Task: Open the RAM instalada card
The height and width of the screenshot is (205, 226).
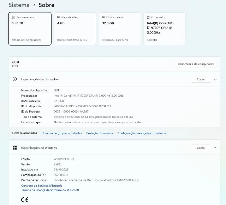Action: point(120,29)
